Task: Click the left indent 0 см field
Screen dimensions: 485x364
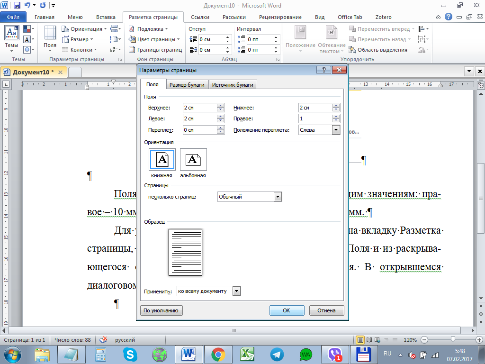Action: pos(211,39)
